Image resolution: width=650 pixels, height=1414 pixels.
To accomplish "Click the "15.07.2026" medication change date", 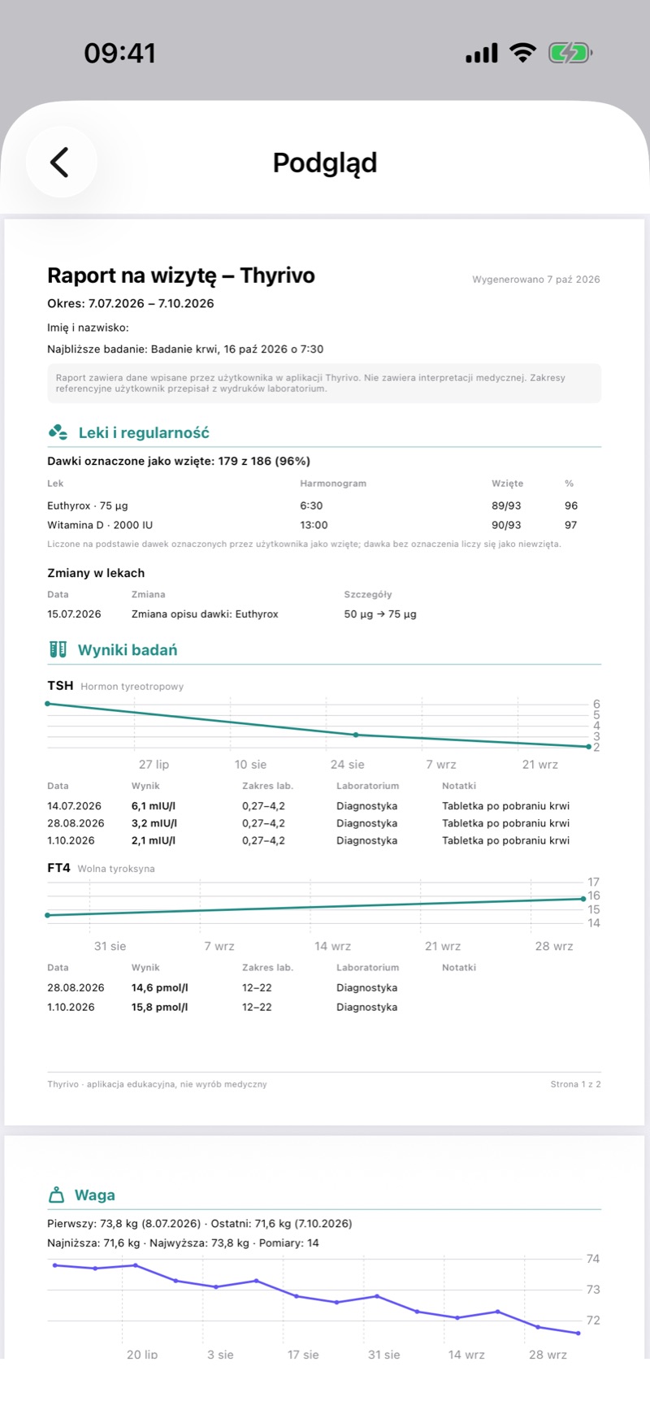I will pos(74,614).
